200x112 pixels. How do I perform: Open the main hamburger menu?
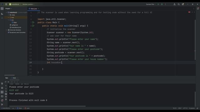pos(6,4)
